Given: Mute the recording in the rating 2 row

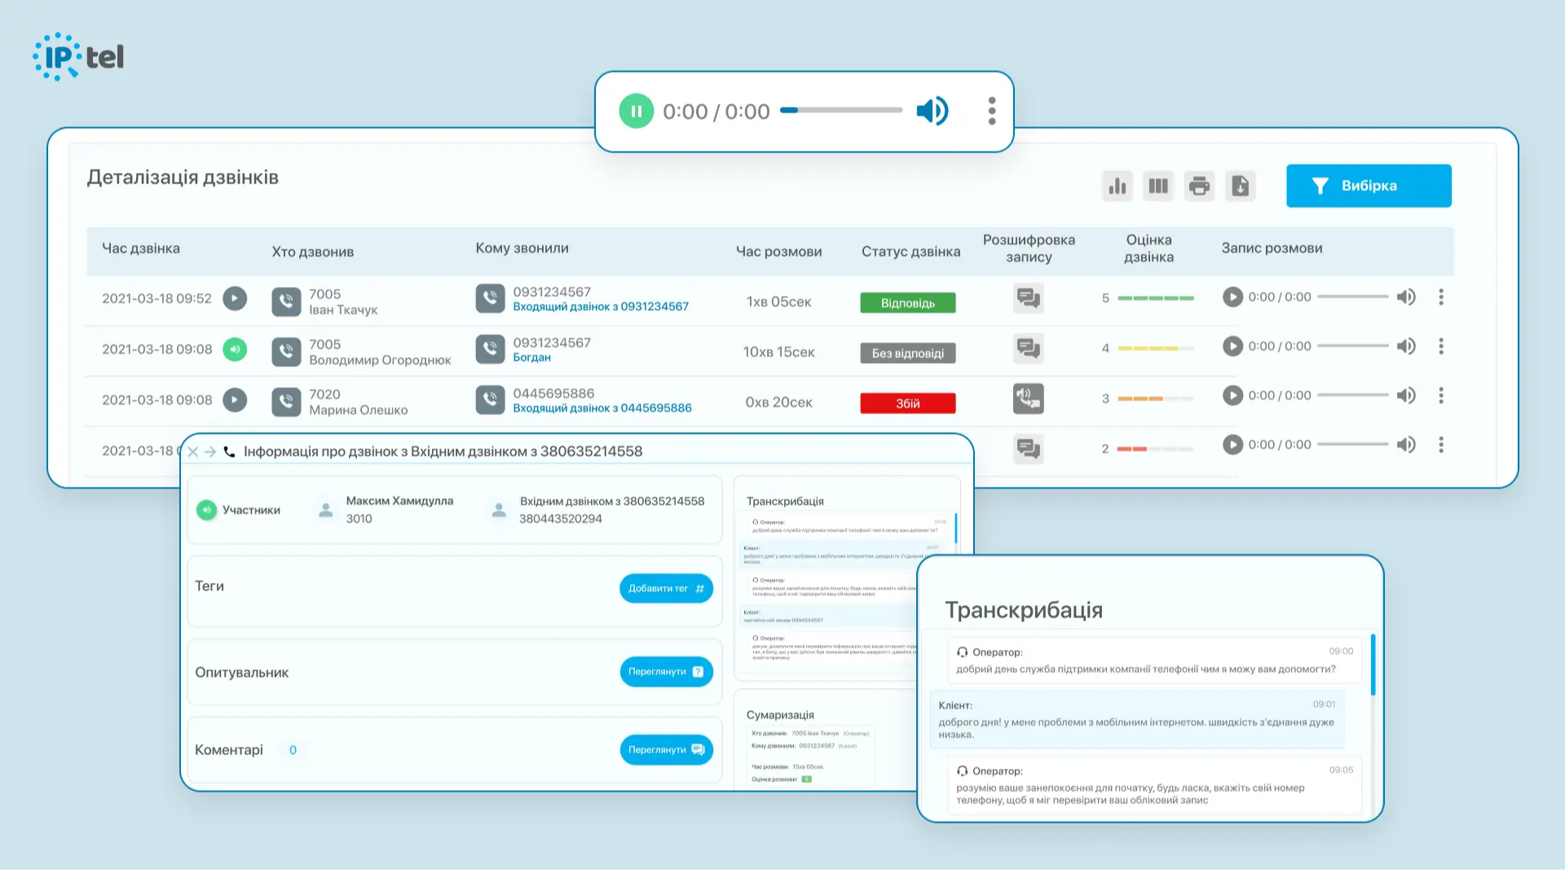Looking at the screenshot, I should click(x=1406, y=444).
